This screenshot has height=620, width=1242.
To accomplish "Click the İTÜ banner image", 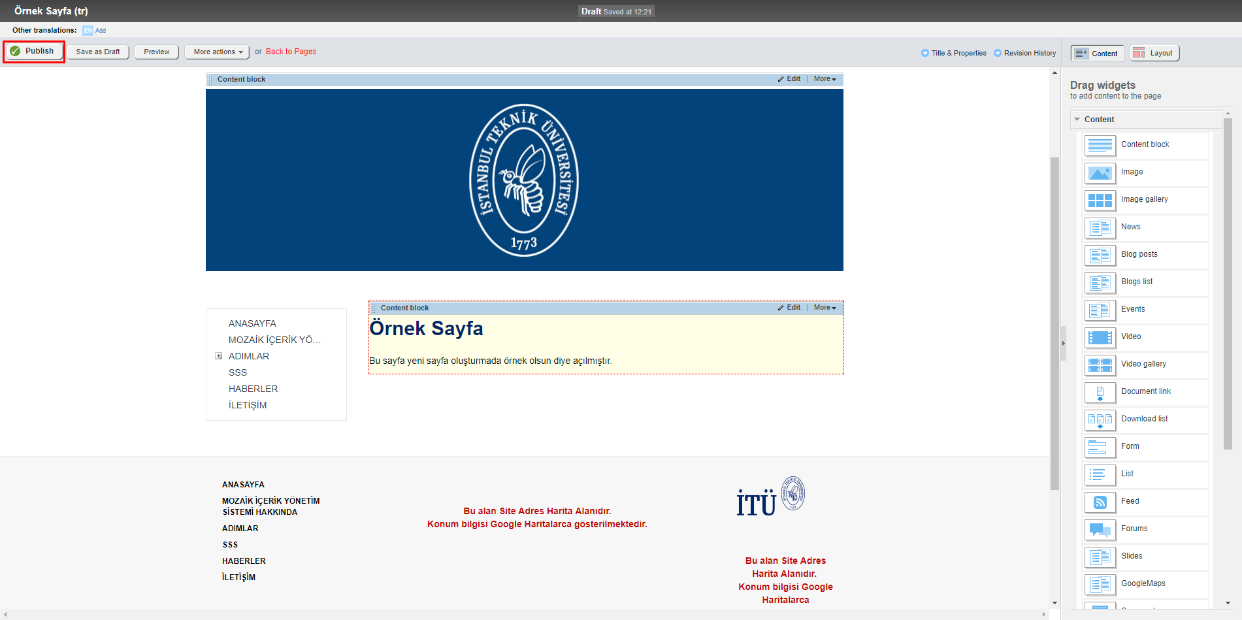I will tap(524, 180).
